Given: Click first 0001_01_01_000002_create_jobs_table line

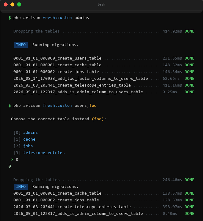Looking at the screenshot, I should (56, 72).
